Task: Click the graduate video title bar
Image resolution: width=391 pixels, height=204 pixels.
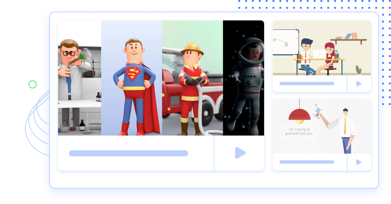Action: point(306,162)
